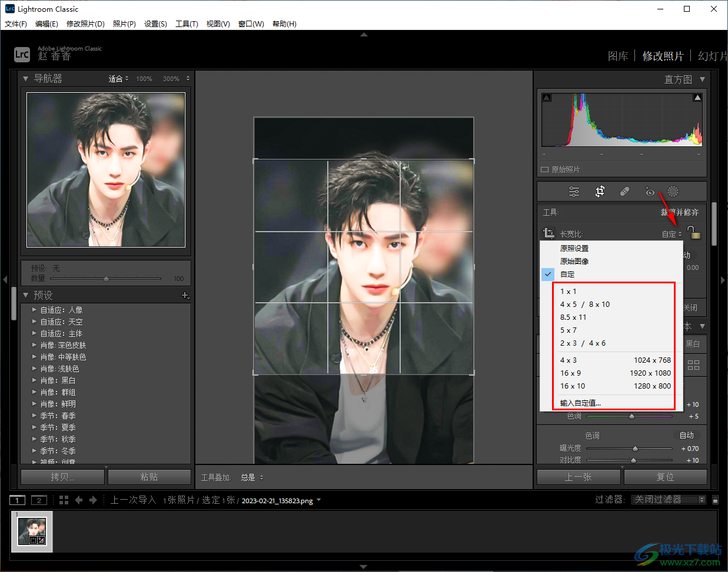The width and height of the screenshot is (728, 572).
Task: Expand the 自适应: 人像 preset group
Action: tap(34, 310)
